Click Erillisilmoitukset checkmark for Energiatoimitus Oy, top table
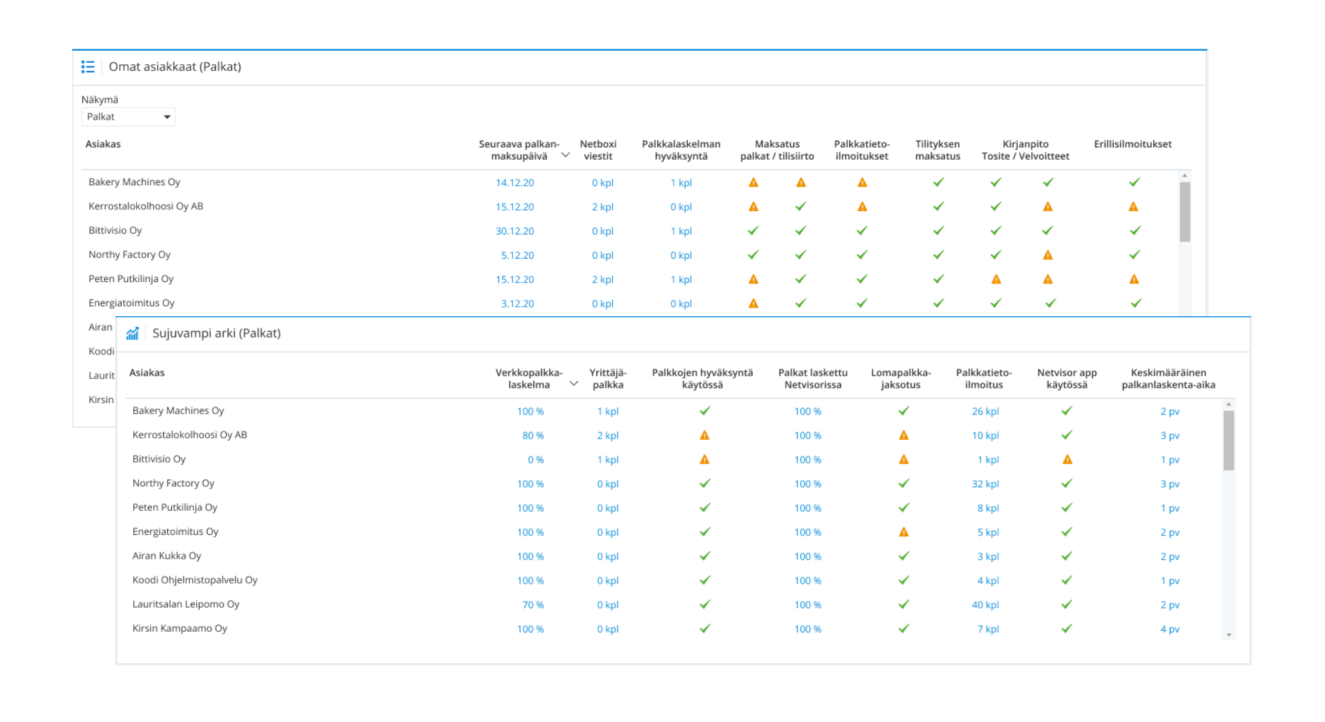1325x722 pixels. click(x=1136, y=304)
